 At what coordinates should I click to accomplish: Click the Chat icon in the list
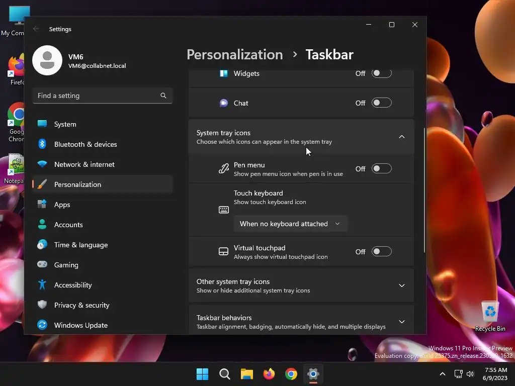click(224, 103)
